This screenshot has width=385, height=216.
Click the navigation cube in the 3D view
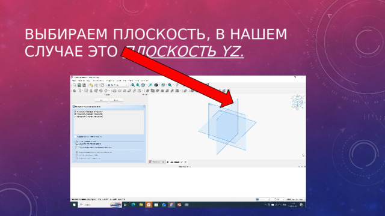(297, 102)
